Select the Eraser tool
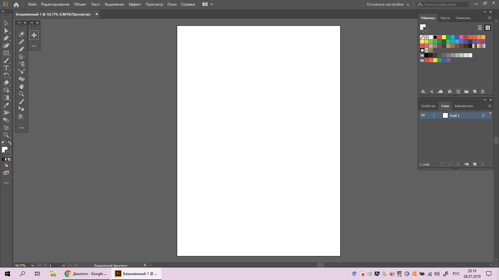 6,83
